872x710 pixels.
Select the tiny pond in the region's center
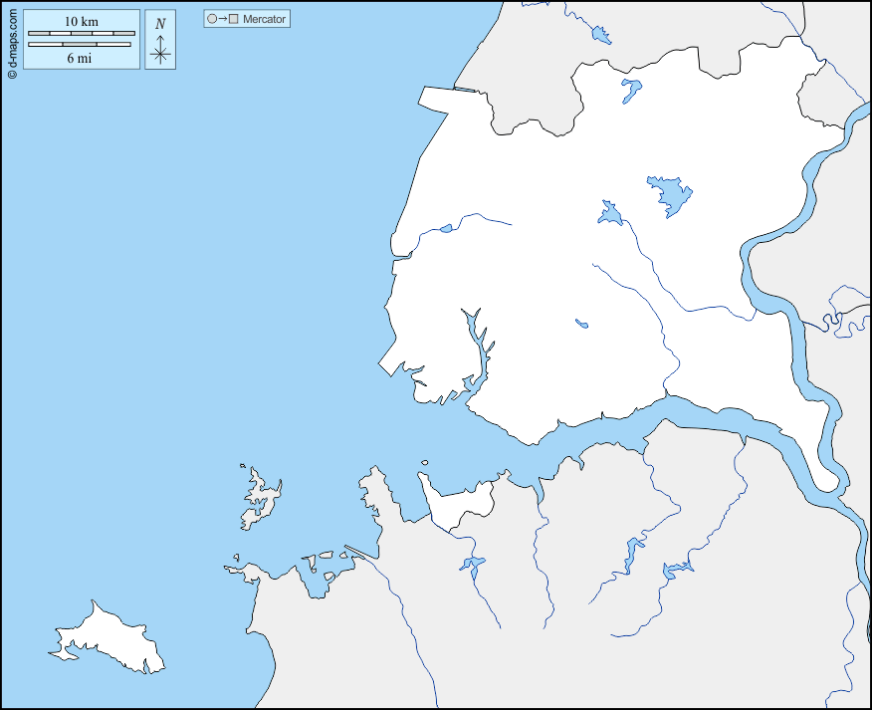coord(581,323)
